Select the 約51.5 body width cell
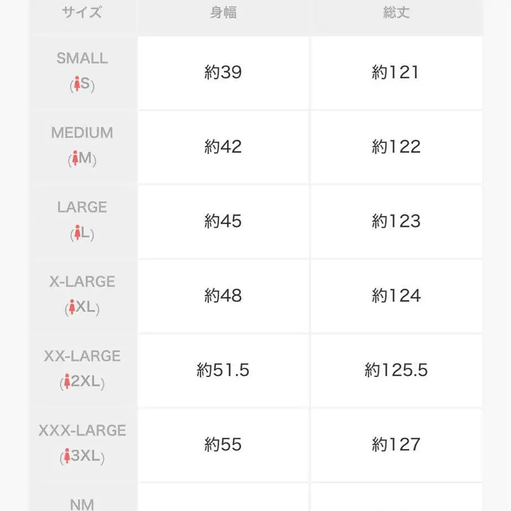511x511 pixels. pyautogui.click(x=224, y=371)
